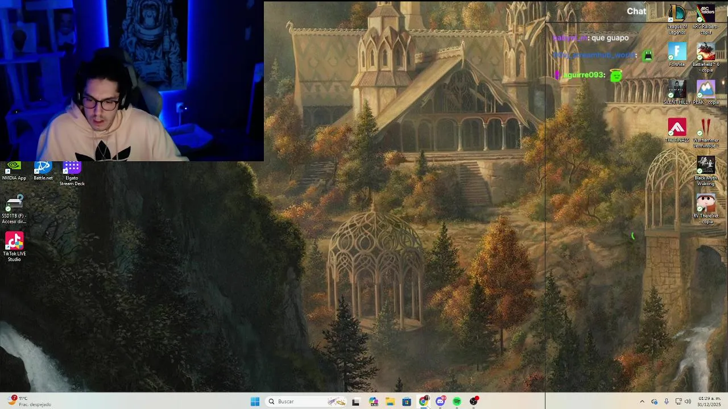Select the ARC Raiders copia icon
728x409 pixels.
coord(706,20)
